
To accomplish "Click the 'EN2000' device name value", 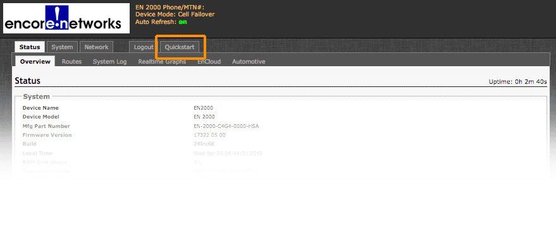I will (203, 108).
